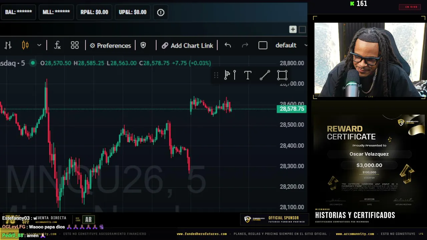Click the 28,800.00 price axis label
This screenshot has height=240, width=427.
coord(292,63)
